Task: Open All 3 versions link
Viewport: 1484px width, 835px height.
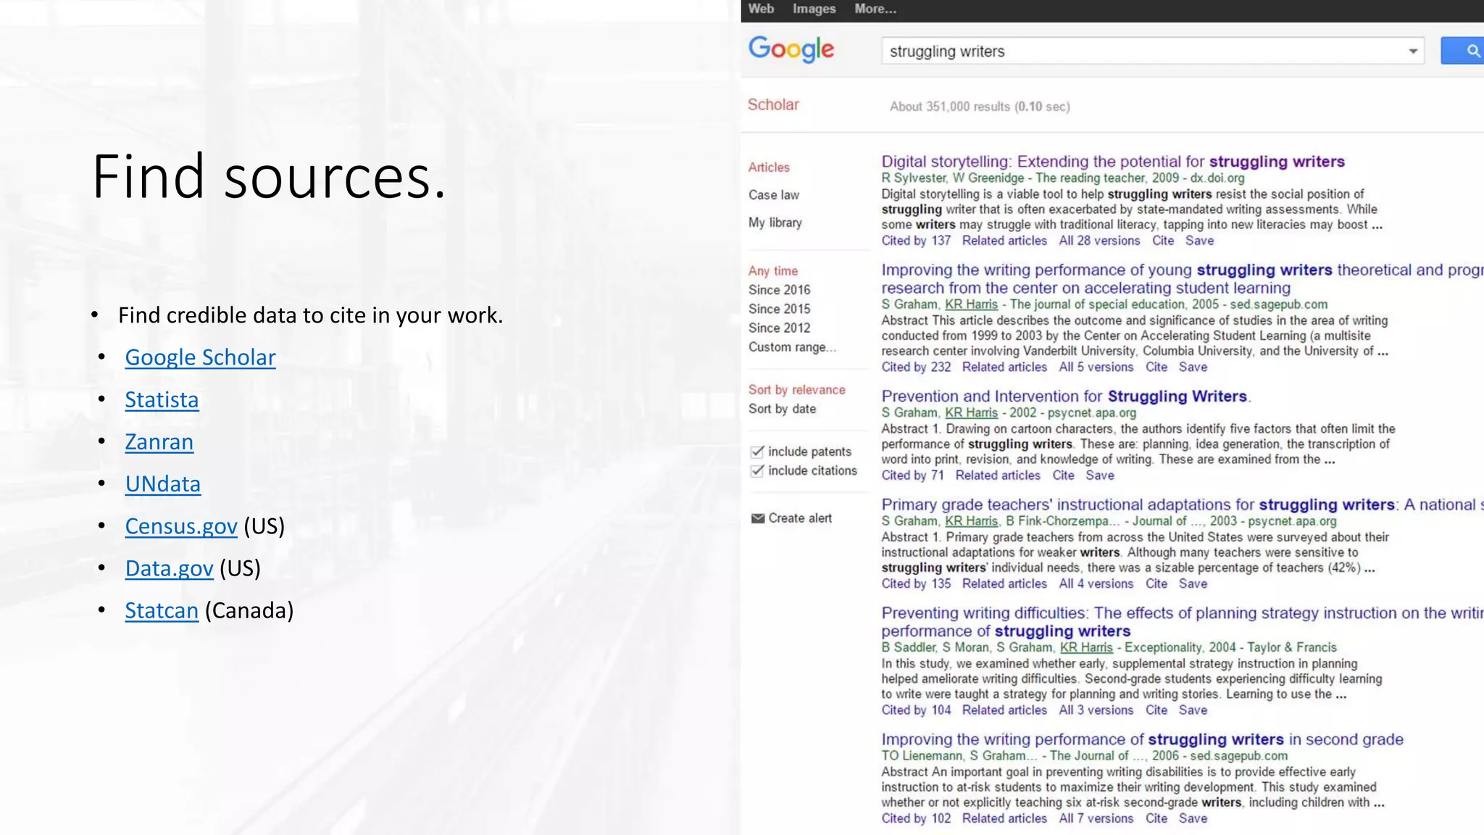Action: pos(1096,710)
